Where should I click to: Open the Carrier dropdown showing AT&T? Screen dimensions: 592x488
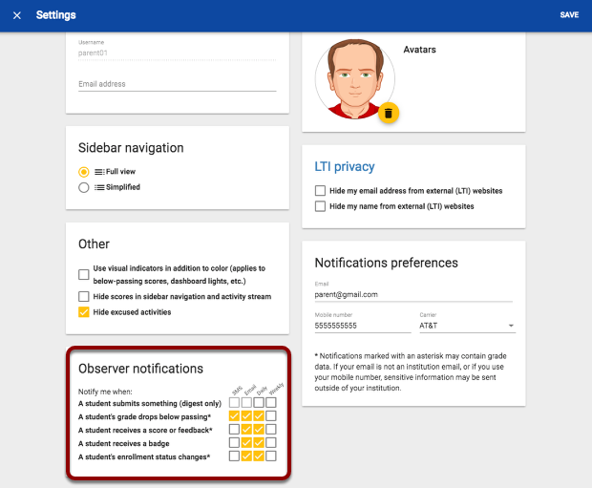pos(466,326)
